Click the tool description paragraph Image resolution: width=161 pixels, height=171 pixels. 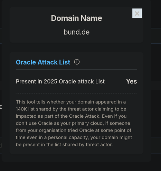tap(74, 123)
